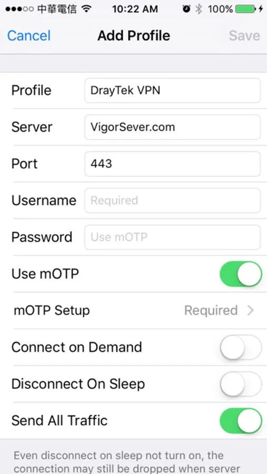This screenshot has height=474, width=267.
Task: Select the Profile name field
Action: point(172,91)
